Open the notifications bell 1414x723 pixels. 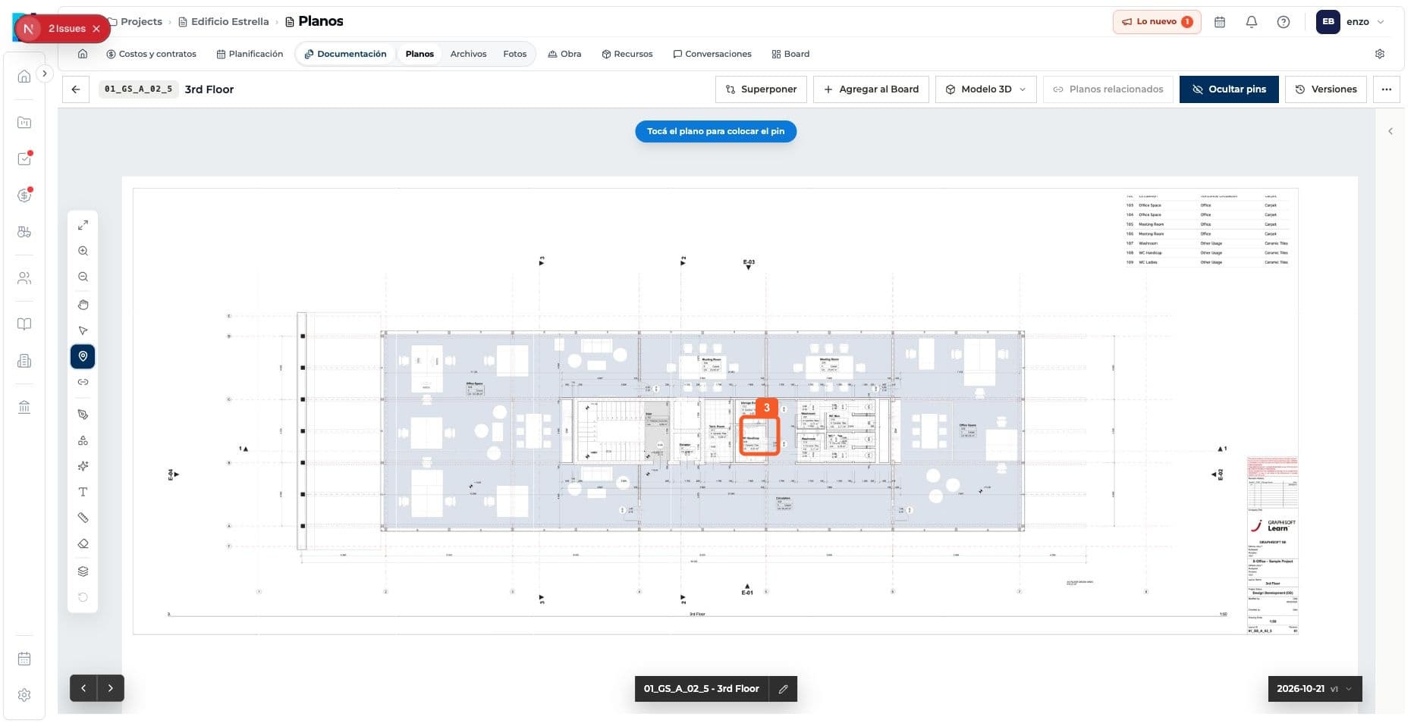pyautogui.click(x=1252, y=22)
